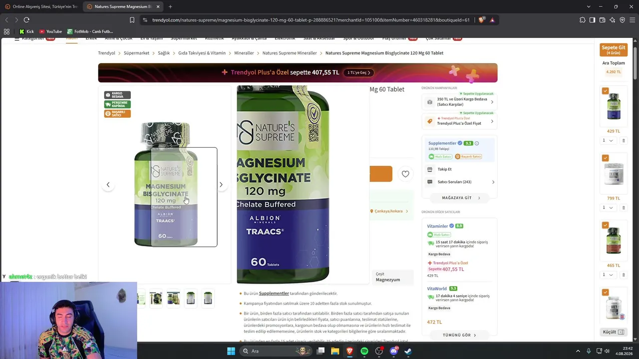Go to the Mineraller breadcrumb
Image resolution: width=639 pixels, height=359 pixels.
coord(244,53)
